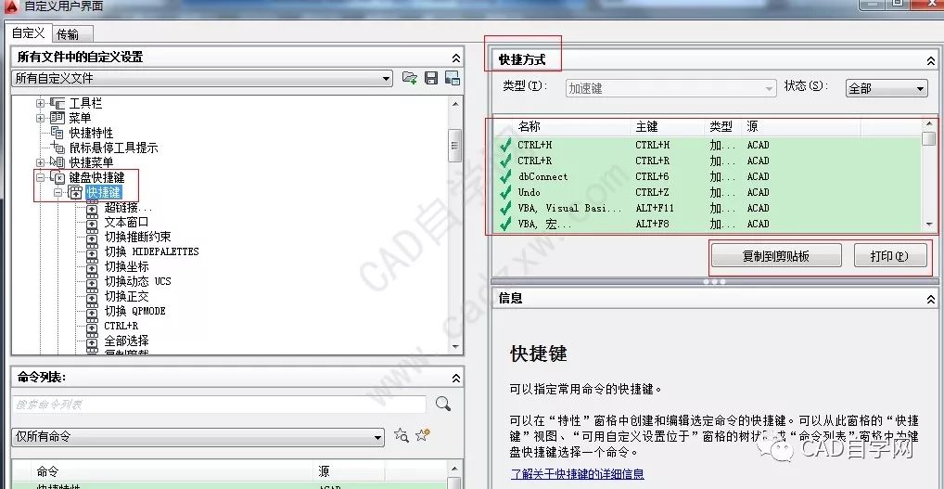Click the green checkmark of Undo row

coord(505,193)
